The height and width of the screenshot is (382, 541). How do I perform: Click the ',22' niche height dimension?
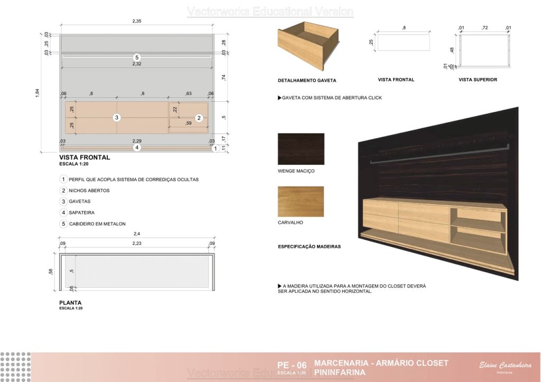click(175, 110)
